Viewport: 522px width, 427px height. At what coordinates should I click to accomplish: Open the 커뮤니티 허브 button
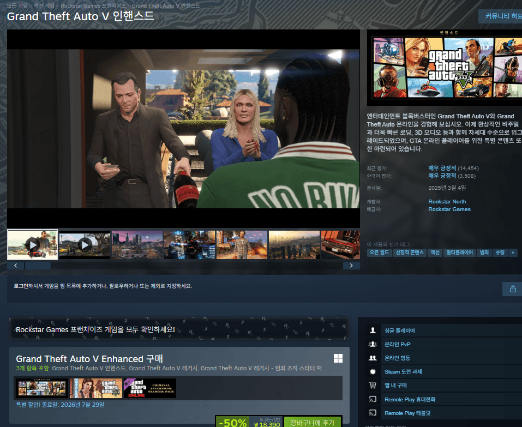click(x=500, y=16)
